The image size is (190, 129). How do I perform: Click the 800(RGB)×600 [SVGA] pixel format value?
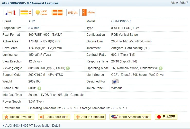click(x=45, y=35)
